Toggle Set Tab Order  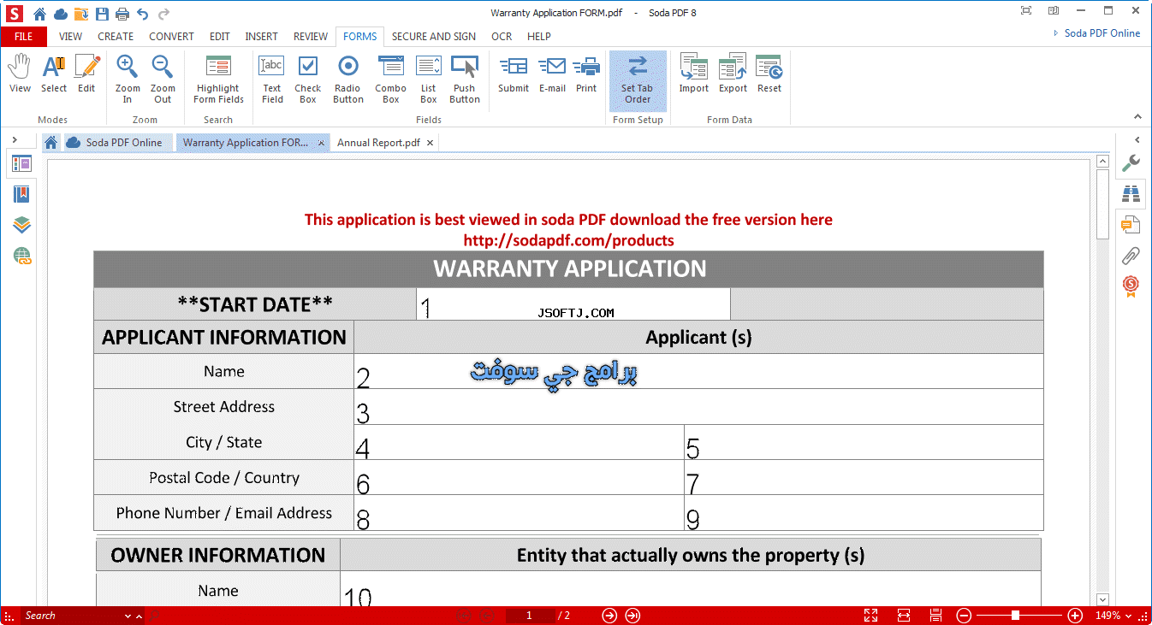point(638,80)
